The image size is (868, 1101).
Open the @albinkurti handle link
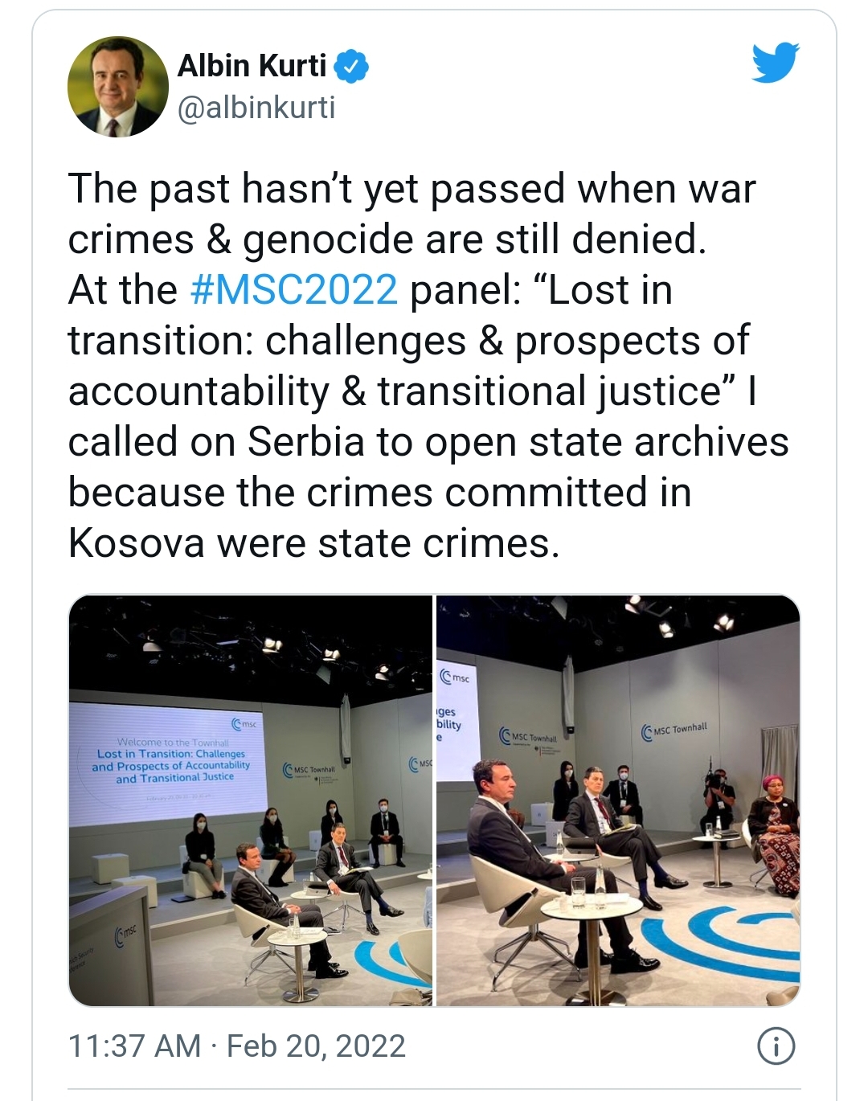(x=256, y=108)
